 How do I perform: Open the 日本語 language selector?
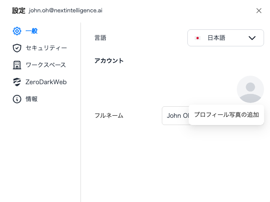225,38
